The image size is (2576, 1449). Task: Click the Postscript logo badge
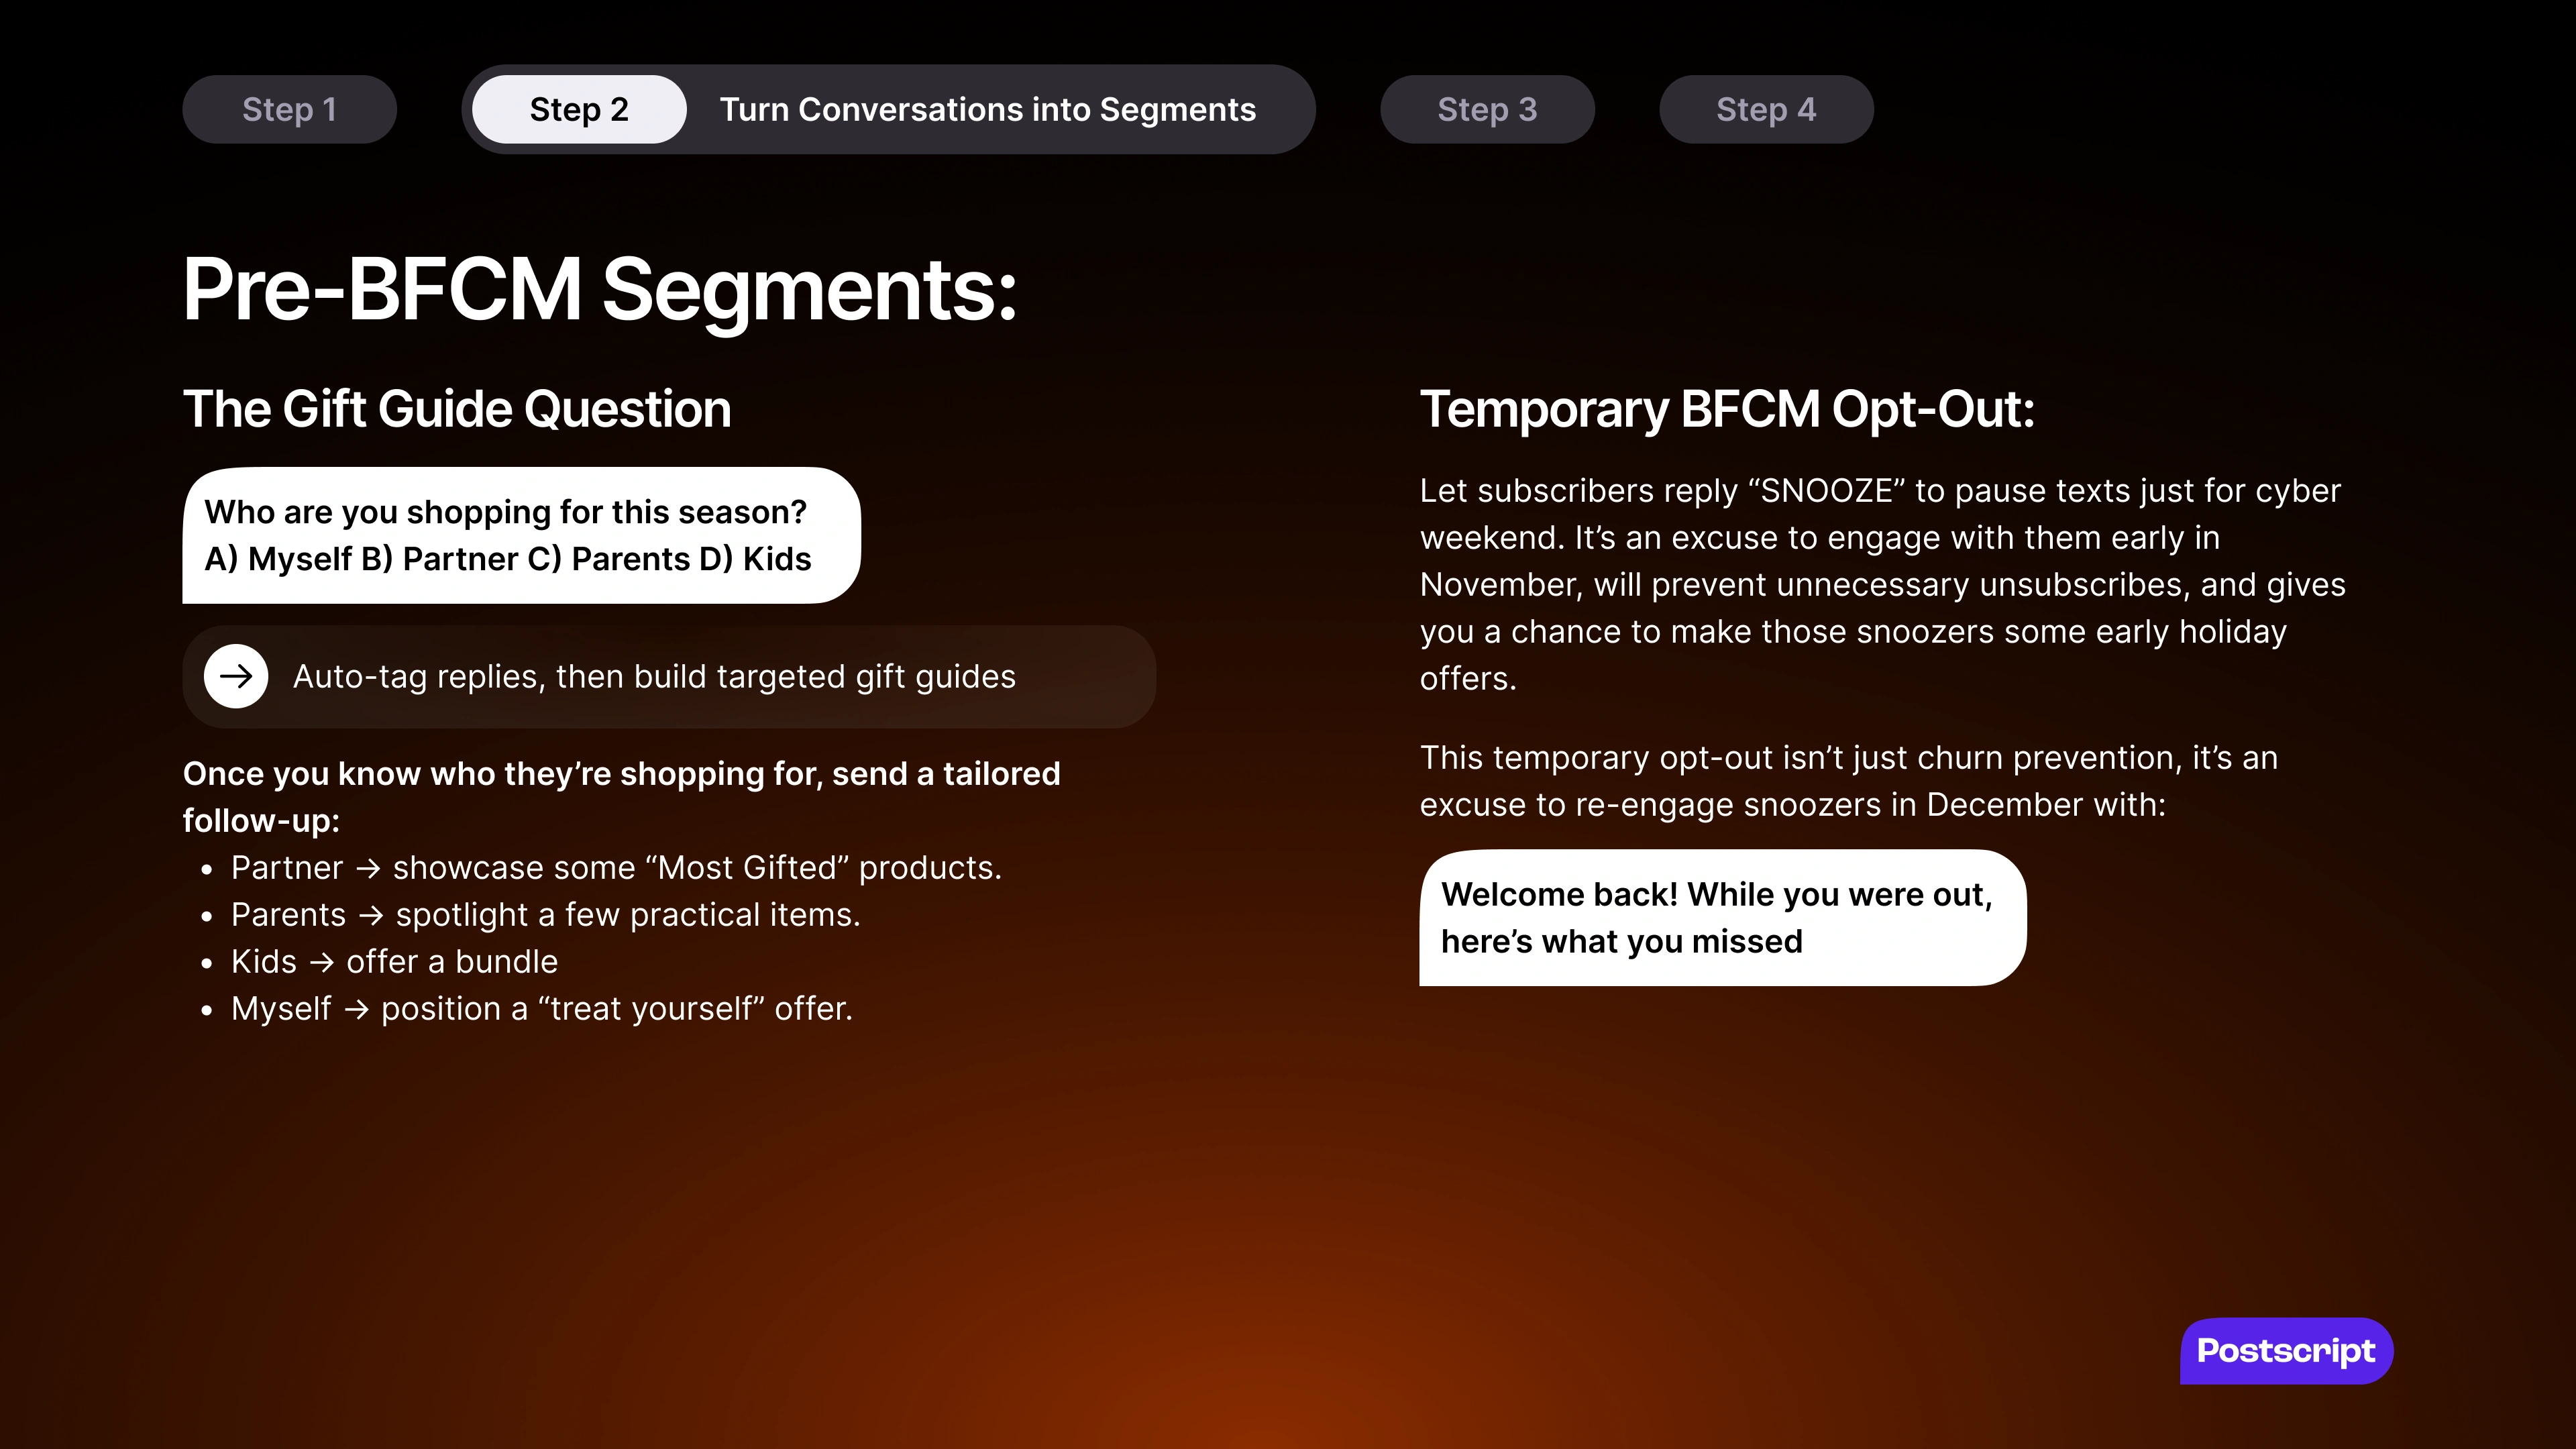pyautogui.click(x=2286, y=1351)
